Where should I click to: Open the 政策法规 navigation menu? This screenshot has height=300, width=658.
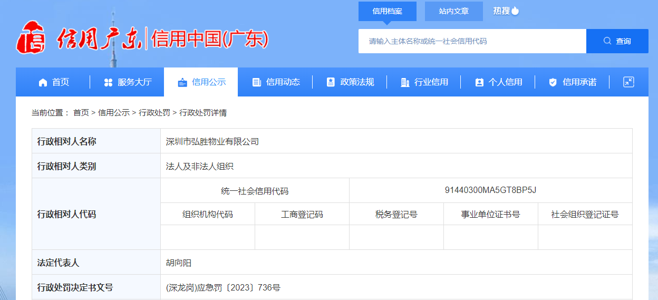350,82
